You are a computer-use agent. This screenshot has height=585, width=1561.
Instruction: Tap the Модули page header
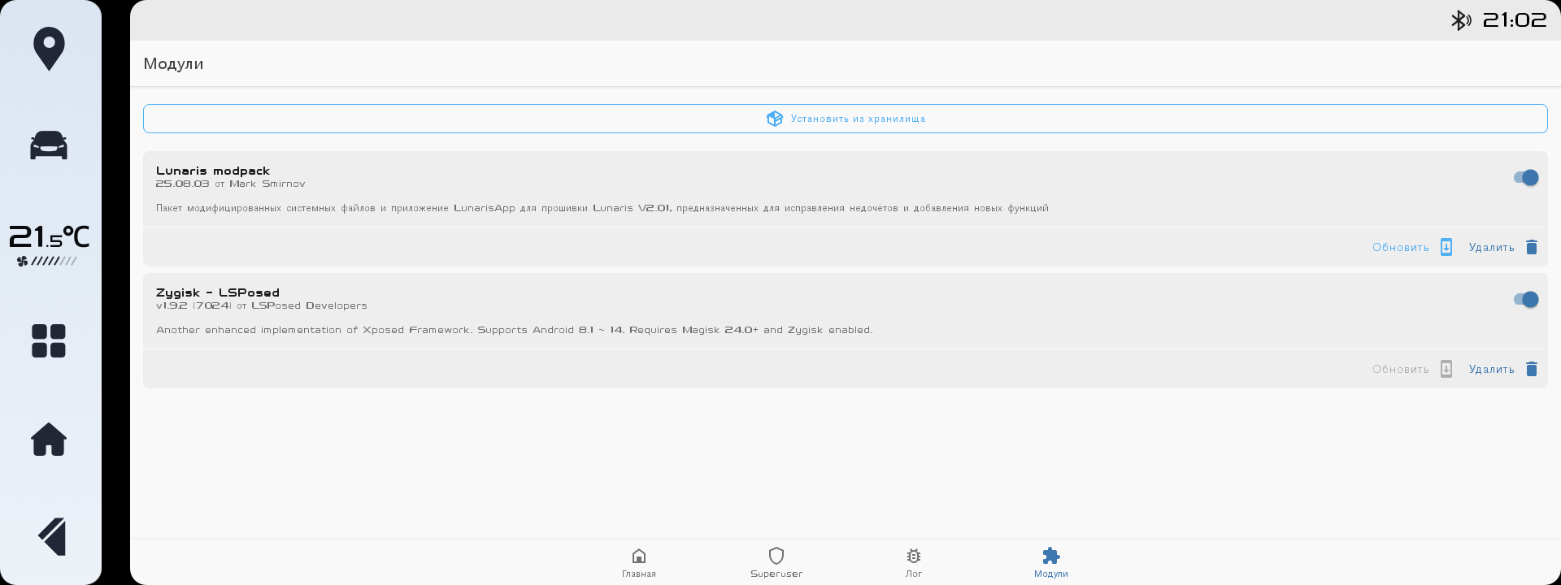tap(174, 63)
